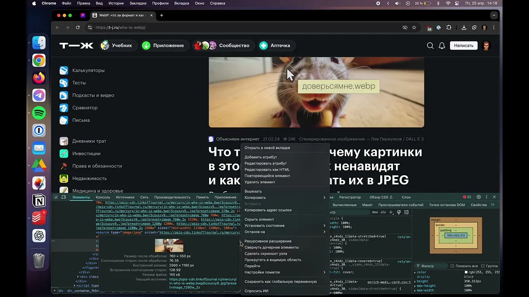Open Google Drive from the dock
Screen dimensions: 529x297
click(39, 165)
